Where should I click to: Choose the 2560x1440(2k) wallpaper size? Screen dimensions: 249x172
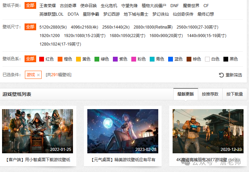click(116, 27)
